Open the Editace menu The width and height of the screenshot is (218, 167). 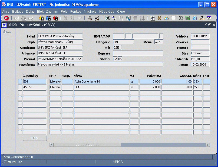pos(18,12)
